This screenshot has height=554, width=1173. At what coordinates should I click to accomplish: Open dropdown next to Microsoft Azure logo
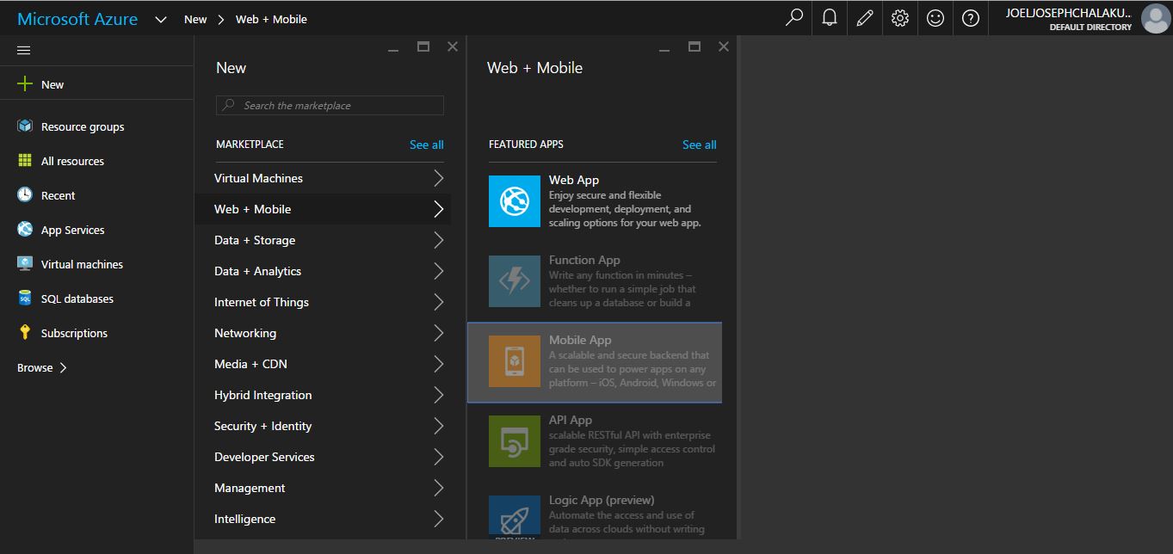[161, 19]
